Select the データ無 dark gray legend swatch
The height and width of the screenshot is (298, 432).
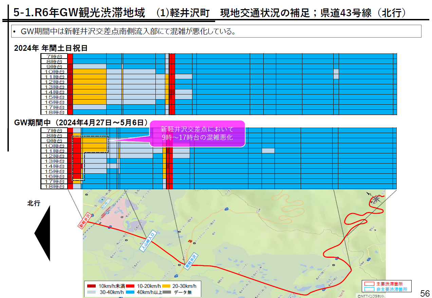(166, 292)
